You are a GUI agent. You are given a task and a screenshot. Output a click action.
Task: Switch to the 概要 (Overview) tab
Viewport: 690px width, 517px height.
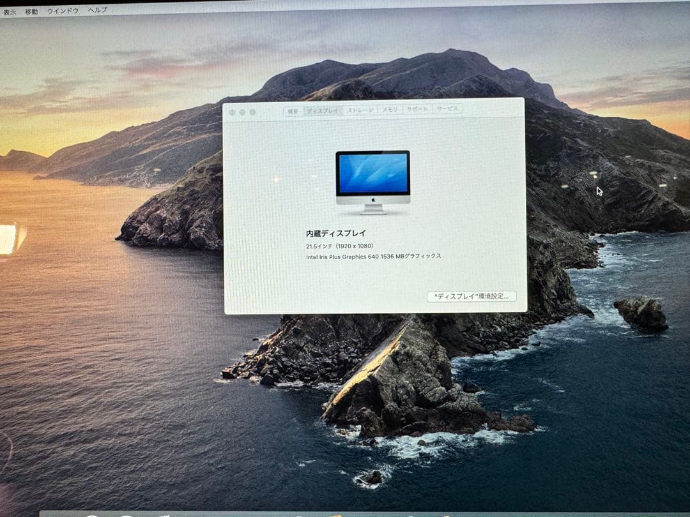point(294,110)
